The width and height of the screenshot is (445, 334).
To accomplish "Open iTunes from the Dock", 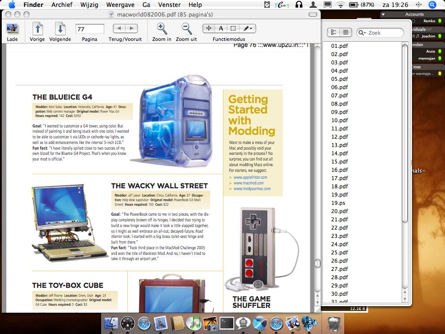I will click(x=194, y=323).
